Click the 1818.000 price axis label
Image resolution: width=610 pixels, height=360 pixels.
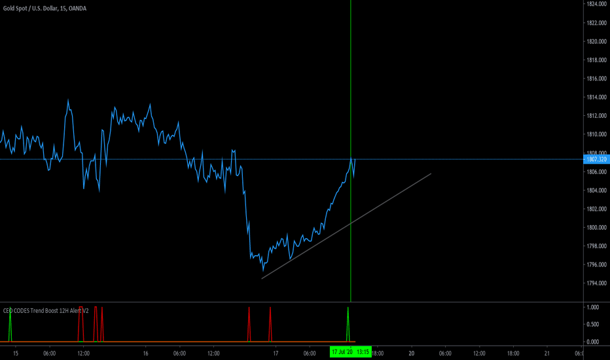click(597, 60)
